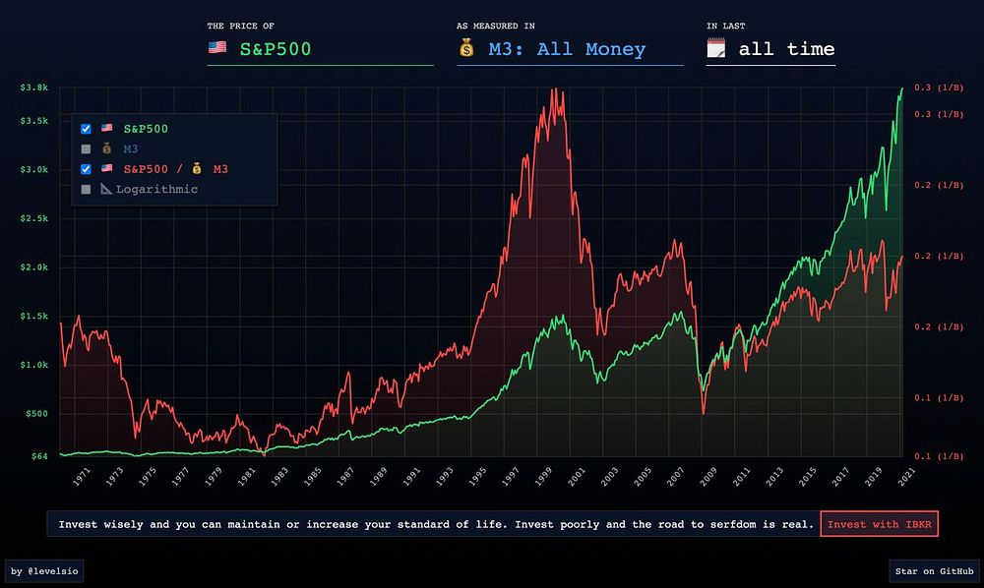Click the flag icon in S&P500 / M3 legend row
984x588 pixels.
click(x=106, y=168)
